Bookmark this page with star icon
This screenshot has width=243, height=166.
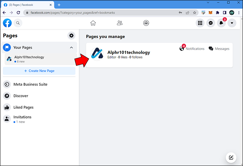tap(195, 13)
